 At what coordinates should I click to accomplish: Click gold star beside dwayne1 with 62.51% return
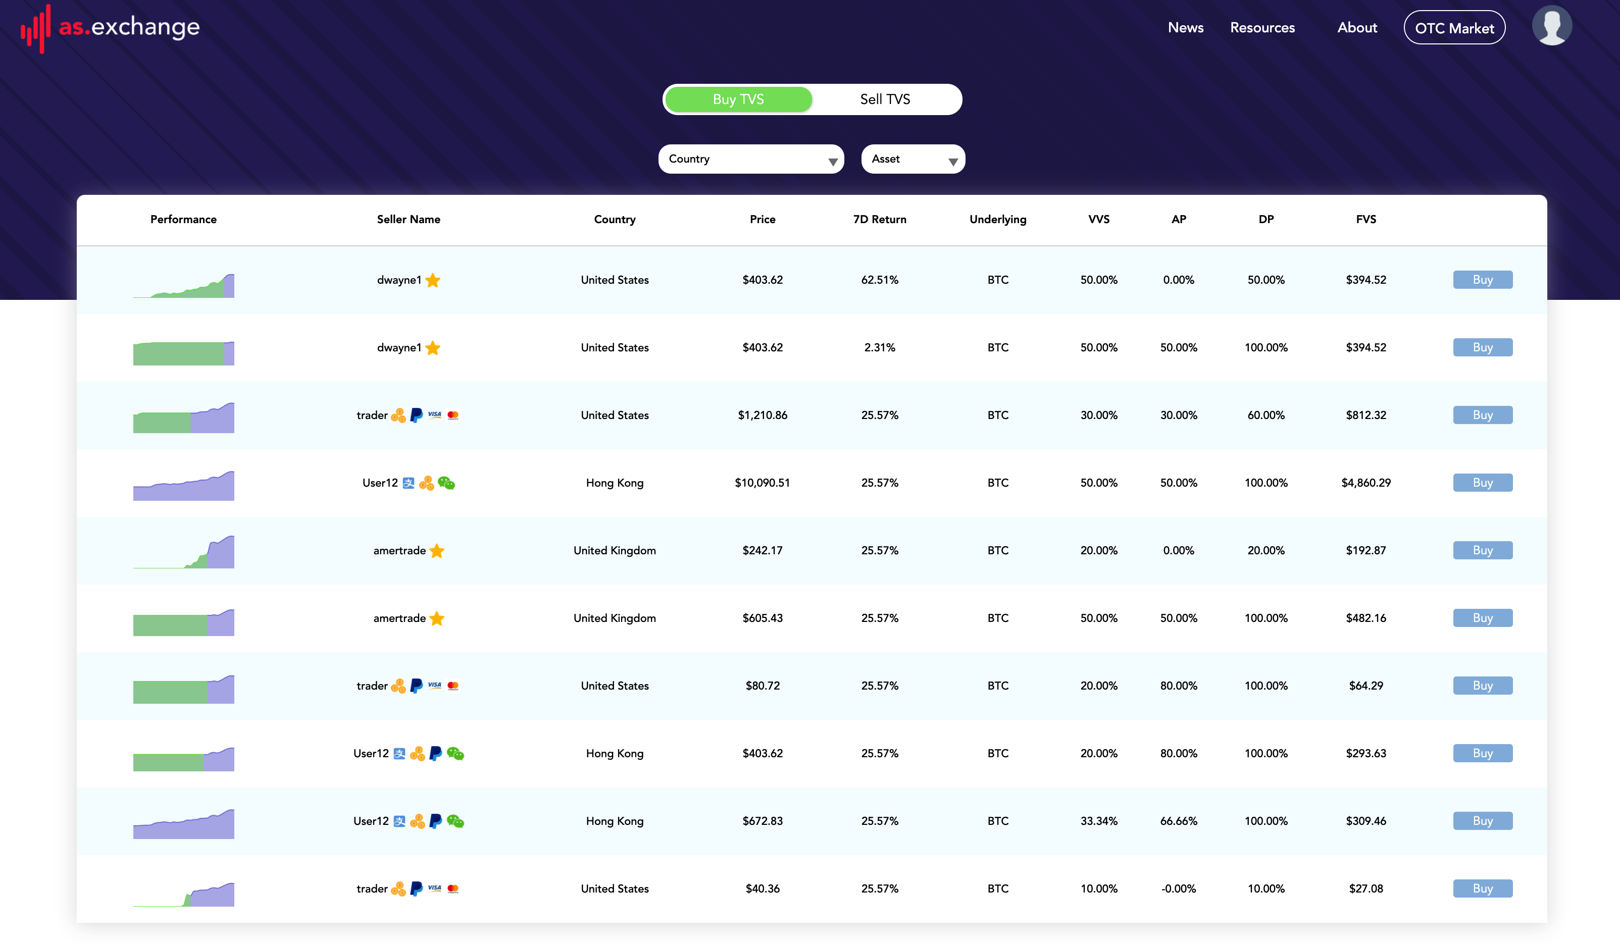point(433,280)
